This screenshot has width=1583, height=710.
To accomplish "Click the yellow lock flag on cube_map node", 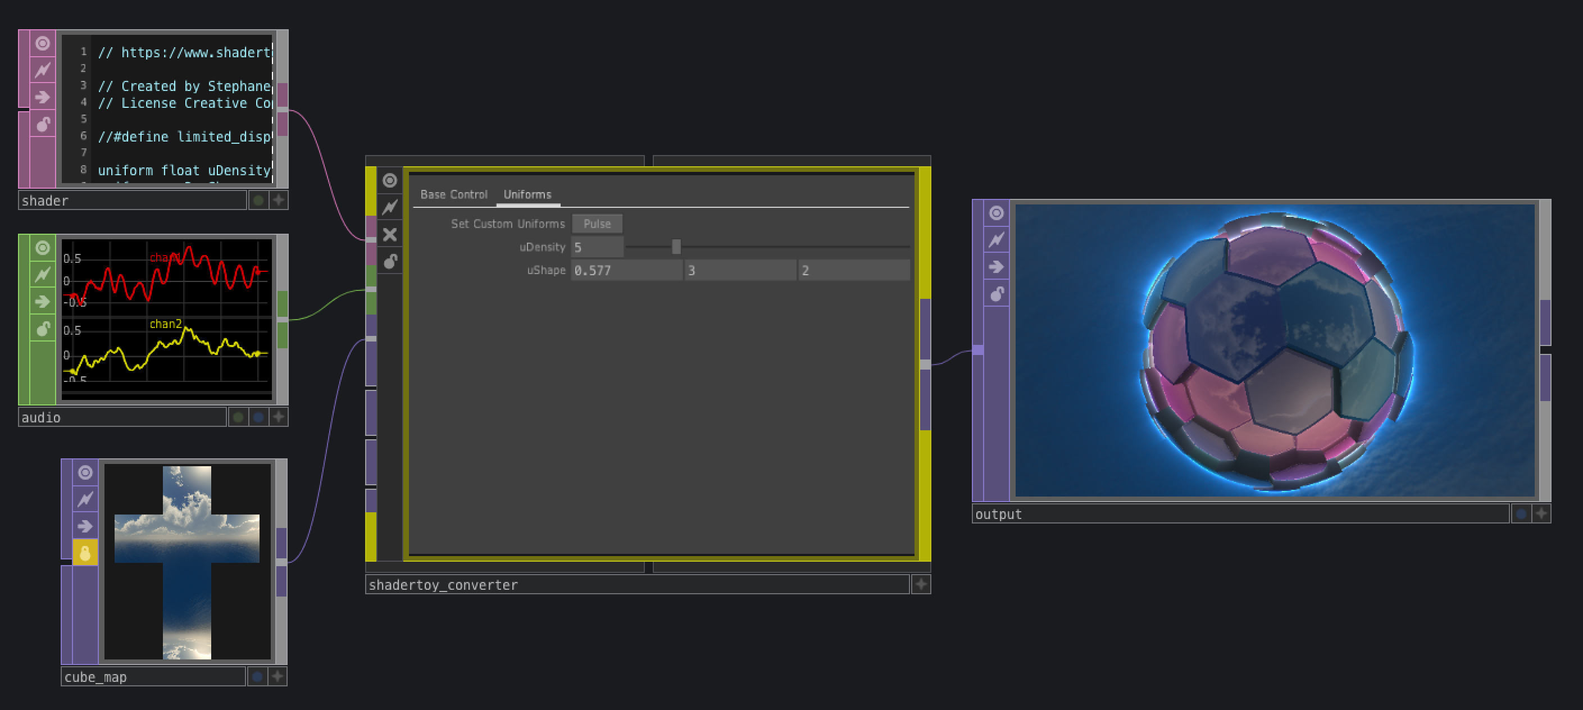I will click(85, 553).
